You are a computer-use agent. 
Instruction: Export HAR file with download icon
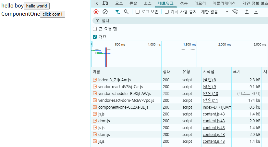(256, 12)
